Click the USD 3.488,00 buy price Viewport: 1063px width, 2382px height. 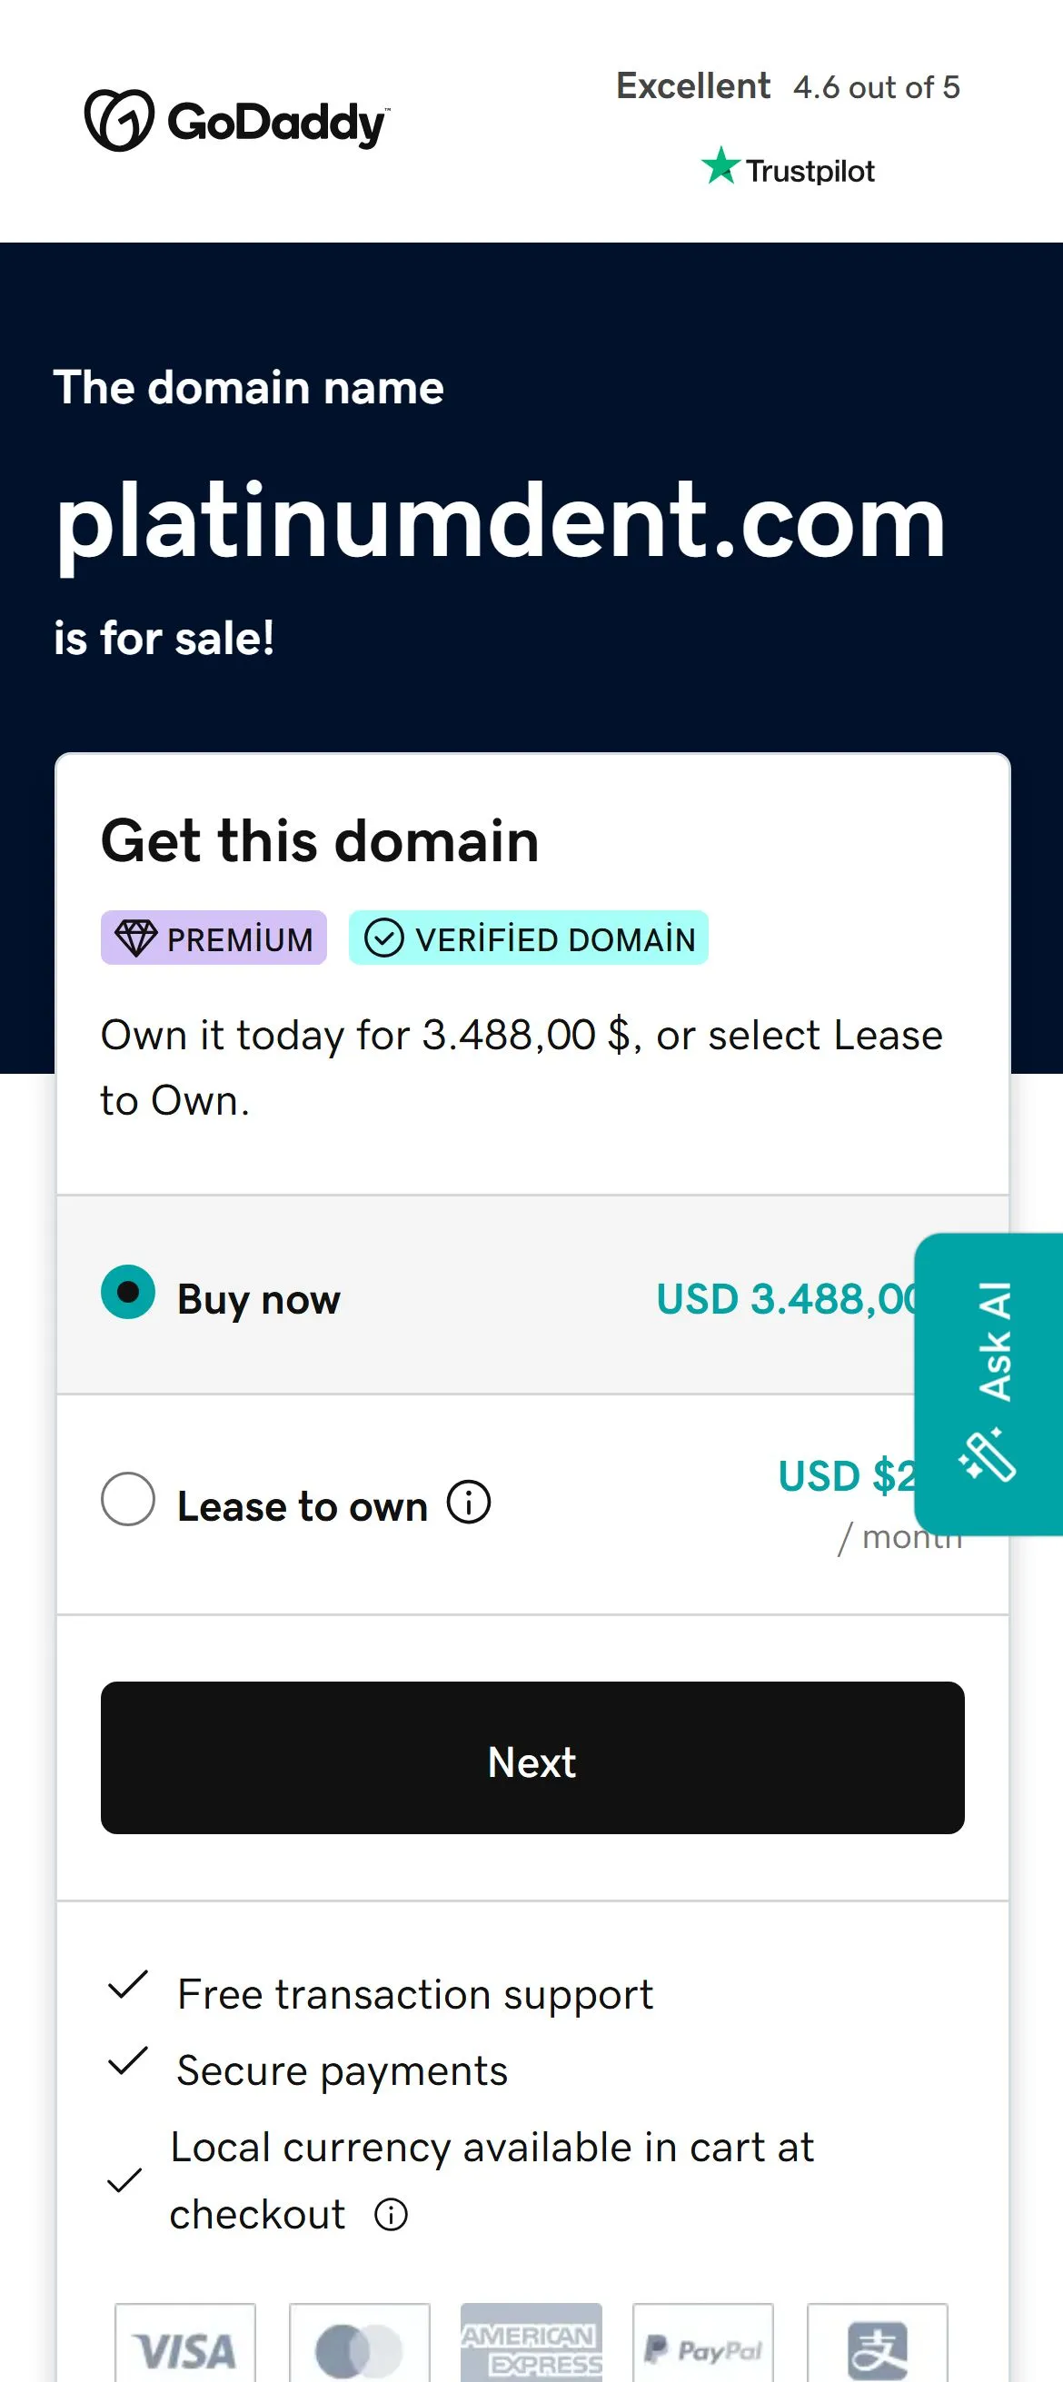[x=784, y=1299]
